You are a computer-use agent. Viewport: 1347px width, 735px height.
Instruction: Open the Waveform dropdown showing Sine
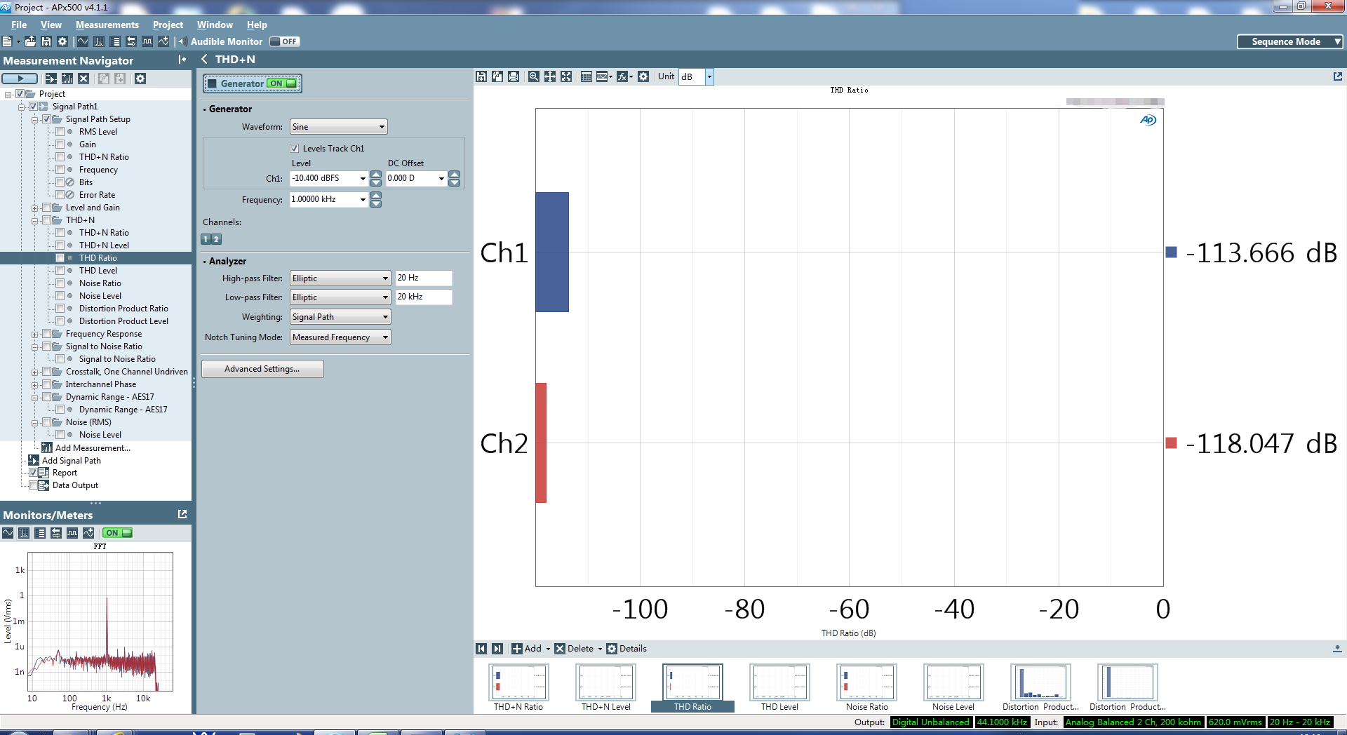point(339,127)
